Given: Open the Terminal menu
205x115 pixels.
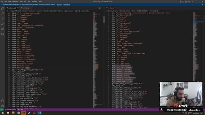Looking at the screenshot, I should [35, 2].
